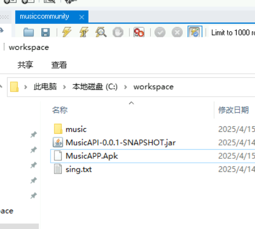Toggle auto-commit mode icon
This screenshot has width=255, height=229.
[195, 32]
